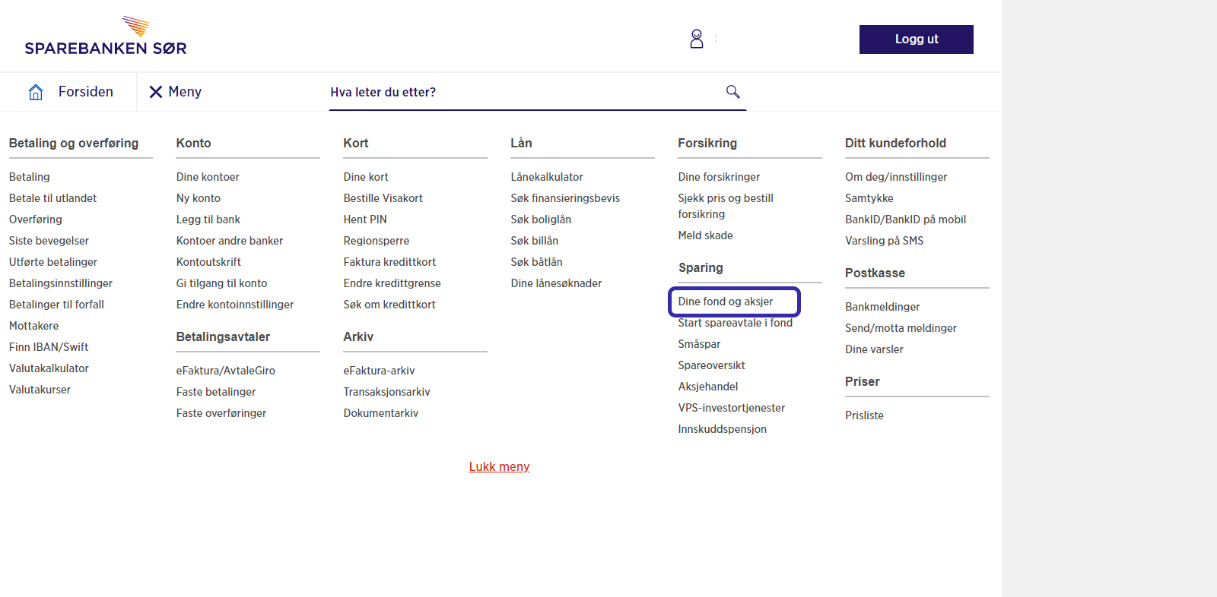Open Betalinger til forfall
The height and width of the screenshot is (597, 1217).
(56, 305)
